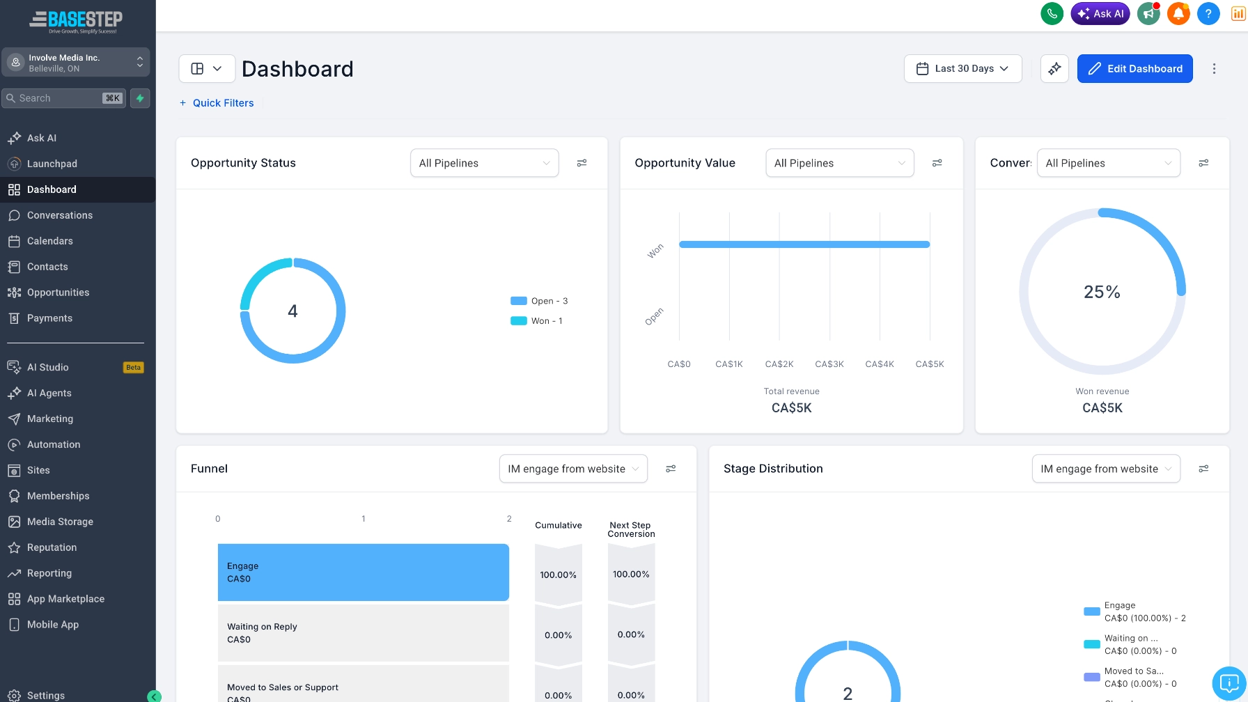Click the green lightning quick actions icon
Image resolution: width=1248 pixels, height=702 pixels.
pos(140,98)
